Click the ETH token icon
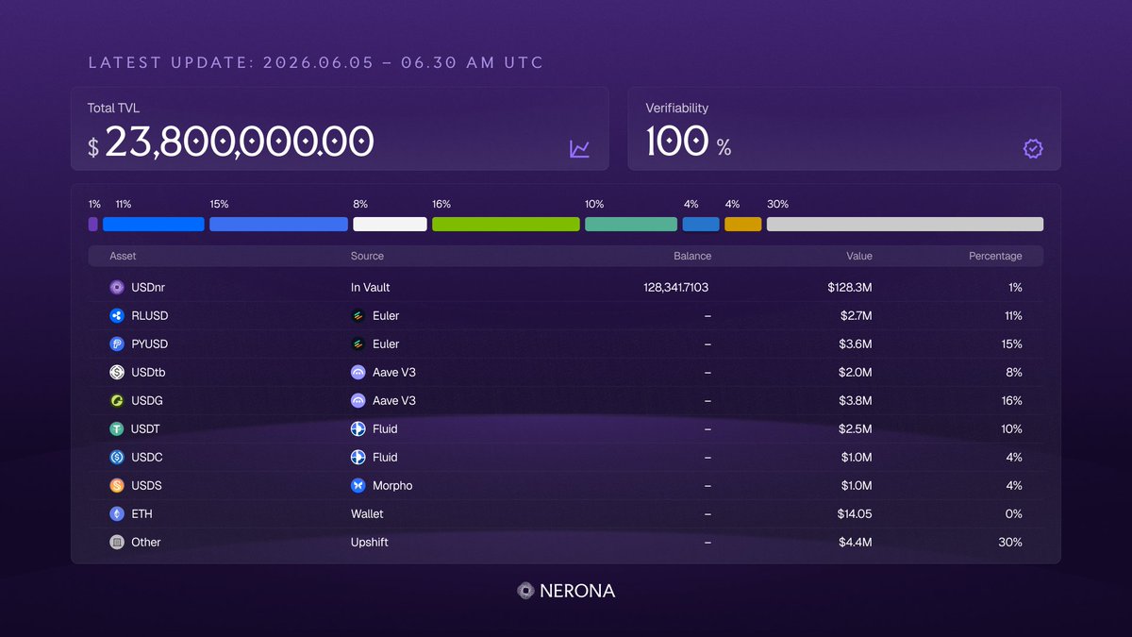 [x=117, y=513]
